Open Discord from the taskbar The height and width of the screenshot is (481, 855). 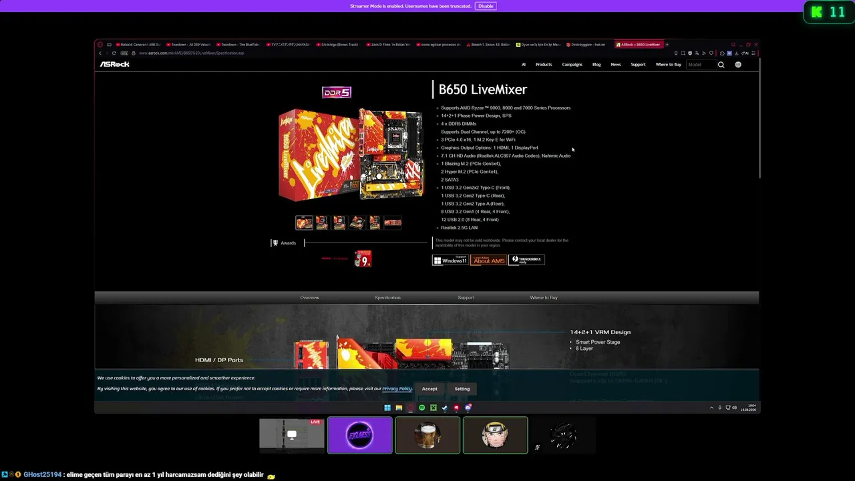tap(468, 408)
